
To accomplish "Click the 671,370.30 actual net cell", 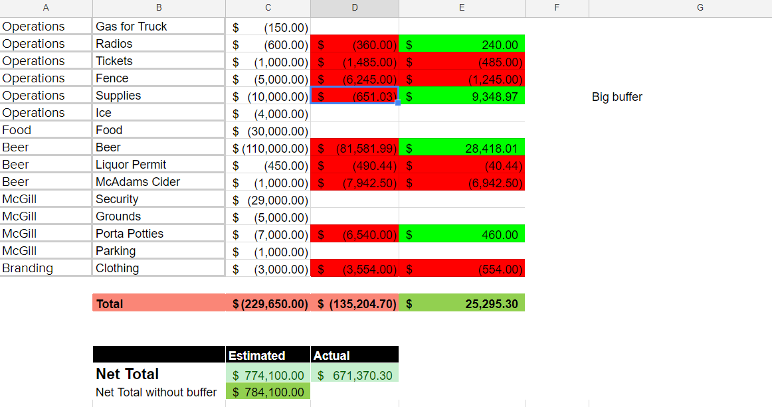I will (355, 374).
